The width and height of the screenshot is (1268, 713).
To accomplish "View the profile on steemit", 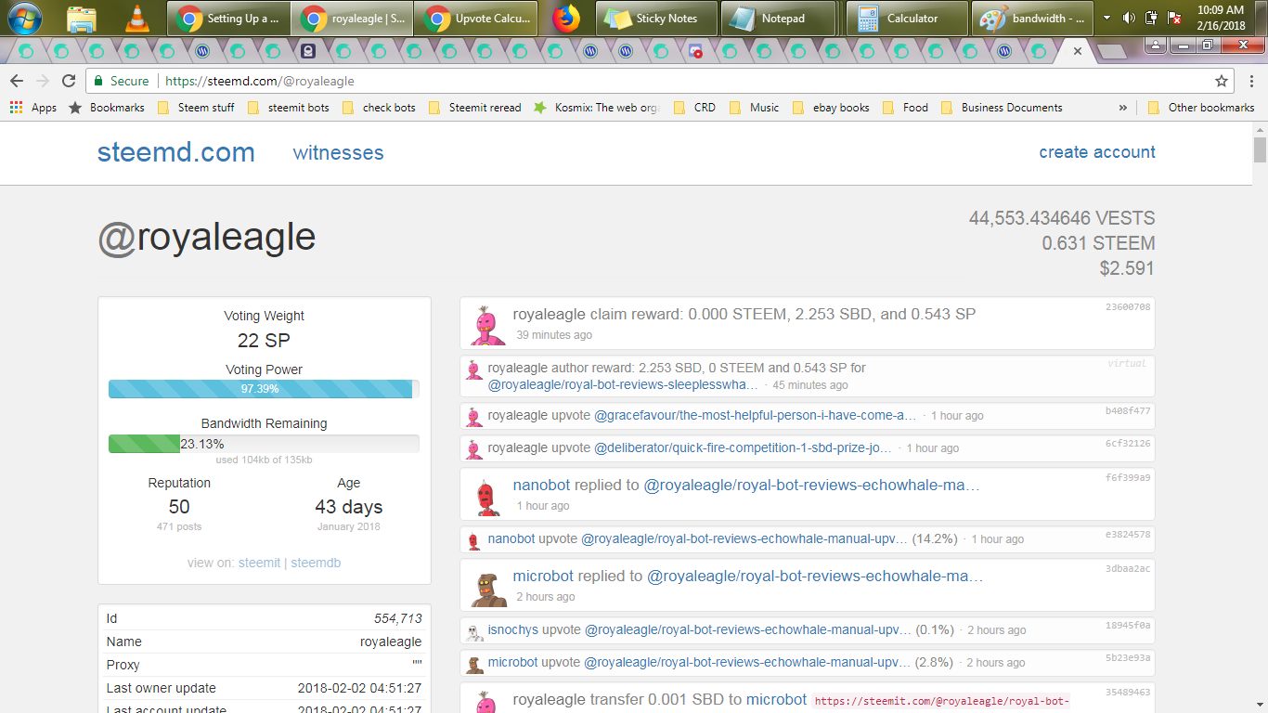I will pyautogui.click(x=259, y=563).
